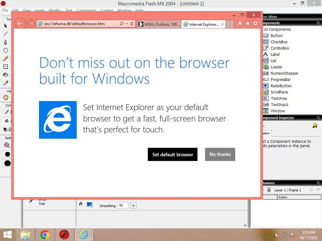Select the Pen tool in Flash toolbar
Viewport: 322px width, 241px height.
pyautogui.click(x=6, y=42)
